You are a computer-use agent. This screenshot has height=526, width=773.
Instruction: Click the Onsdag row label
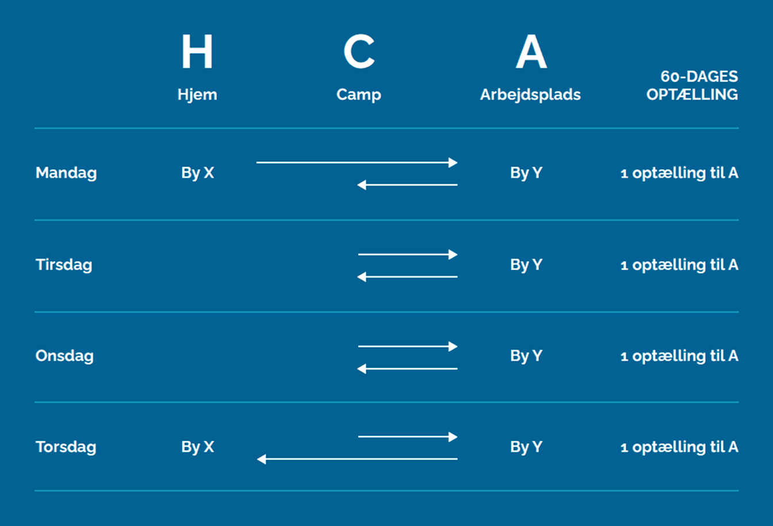click(64, 356)
